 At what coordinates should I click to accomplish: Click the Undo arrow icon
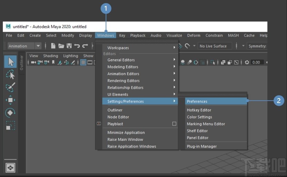(x=77, y=46)
